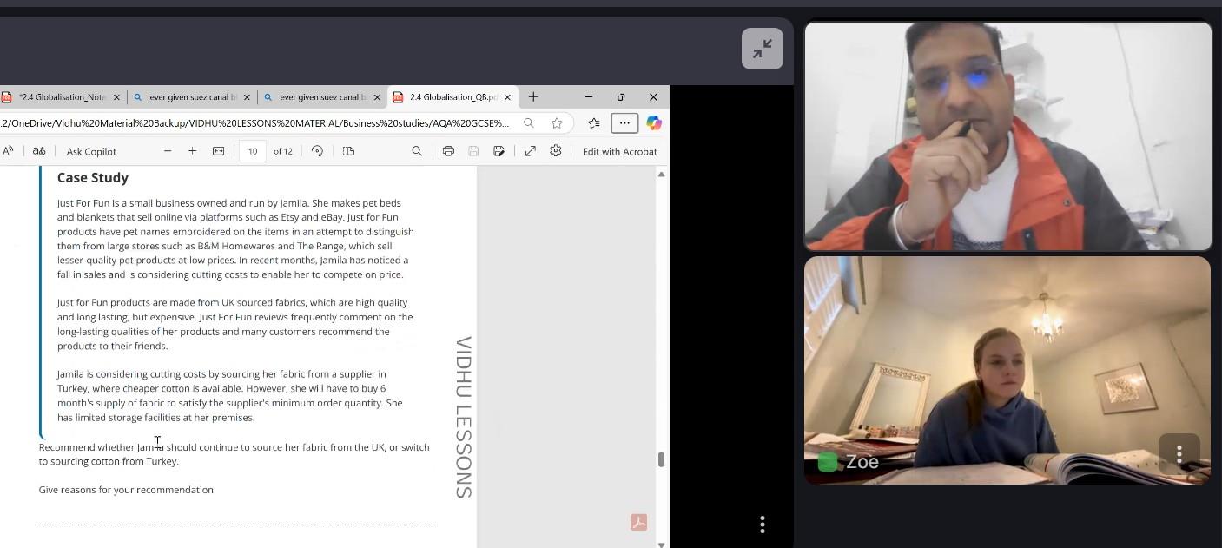Rotate the PDF page
This screenshot has height=548, width=1222.
pos(317,151)
